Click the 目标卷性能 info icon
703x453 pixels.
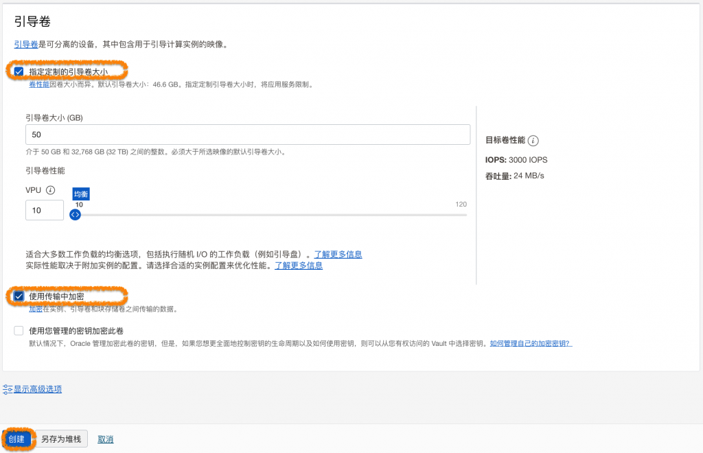pos(533,141)
